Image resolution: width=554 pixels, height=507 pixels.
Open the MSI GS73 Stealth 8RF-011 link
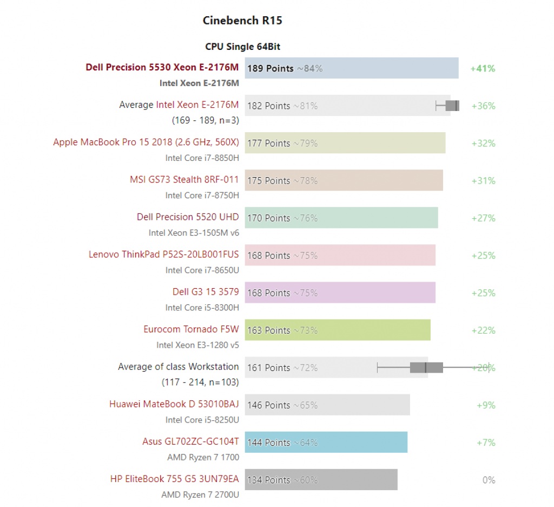pos(184,180)
